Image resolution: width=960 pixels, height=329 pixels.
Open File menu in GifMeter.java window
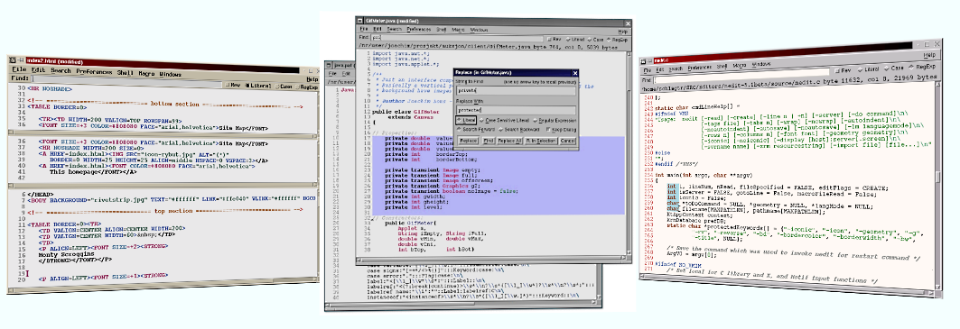pos(364,30)
